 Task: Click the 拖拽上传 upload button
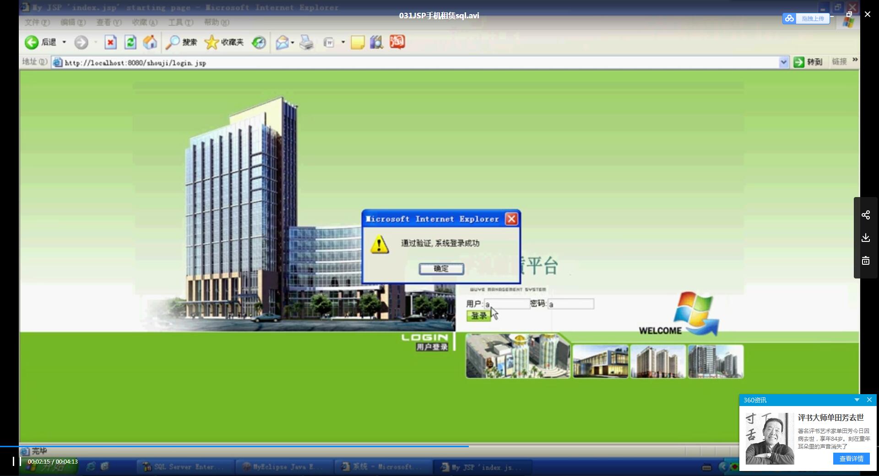806,19
